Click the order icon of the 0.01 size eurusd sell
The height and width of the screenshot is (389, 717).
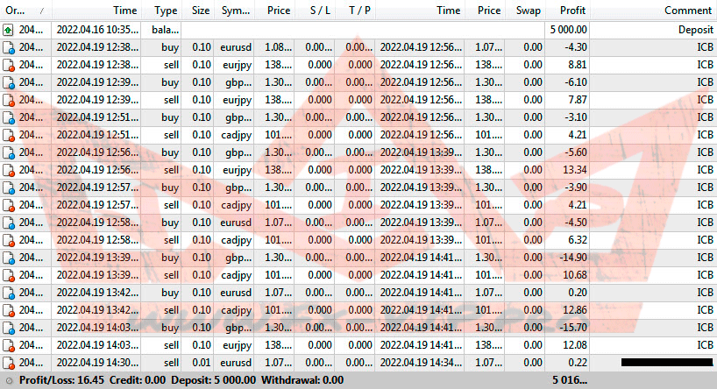click(x=9, y=362)
